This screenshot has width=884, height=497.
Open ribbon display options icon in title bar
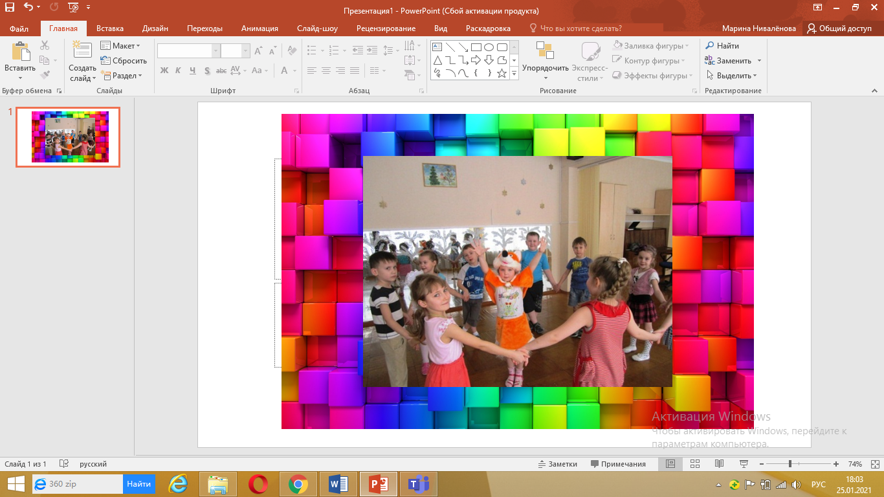pos(817,8)
